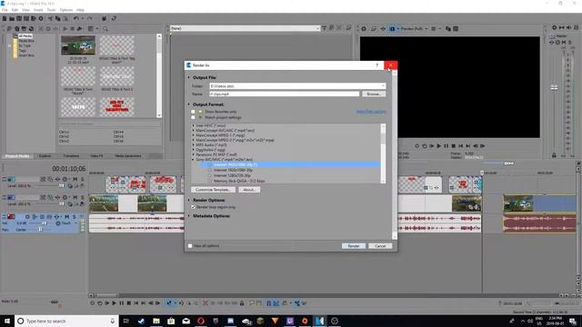This screenshot has width=582, height=327.
Task: Uncheck Render loop region only
Action: click(193, 207)
